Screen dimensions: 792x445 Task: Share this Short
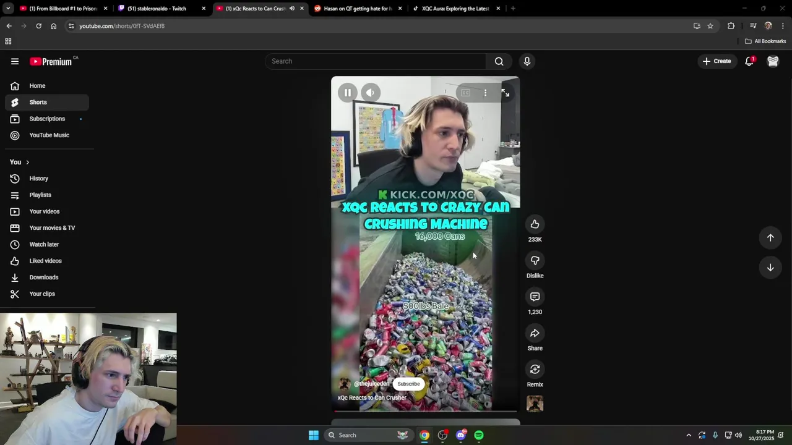pos(535,333)
